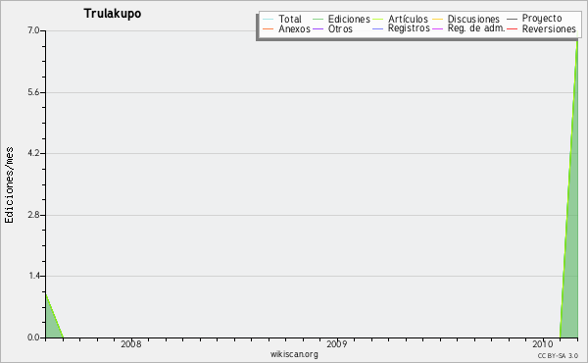Click the Reversiones red legend line
The height and width of the screenshot is (363, 588).
(512, 28)
